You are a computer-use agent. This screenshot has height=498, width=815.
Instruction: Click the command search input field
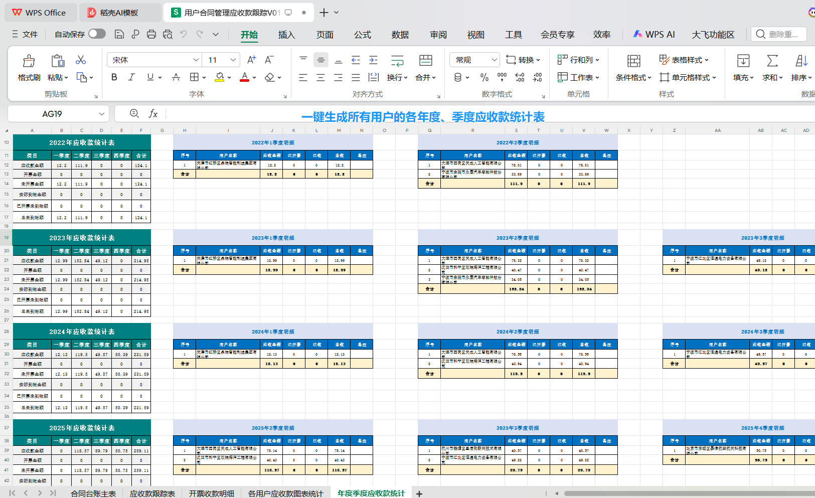(x=779, y=34)
